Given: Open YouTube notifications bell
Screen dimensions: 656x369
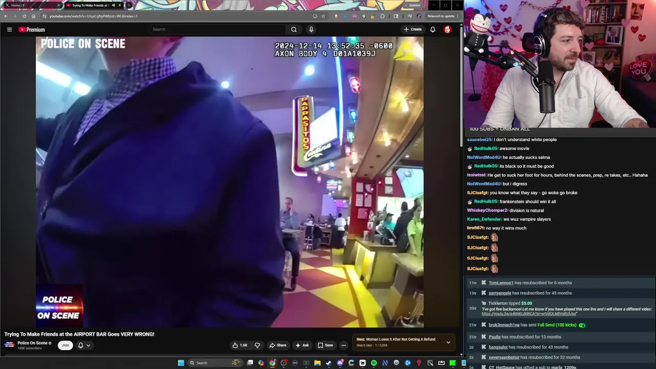Looking at the screenshot, I should point(433,30).
